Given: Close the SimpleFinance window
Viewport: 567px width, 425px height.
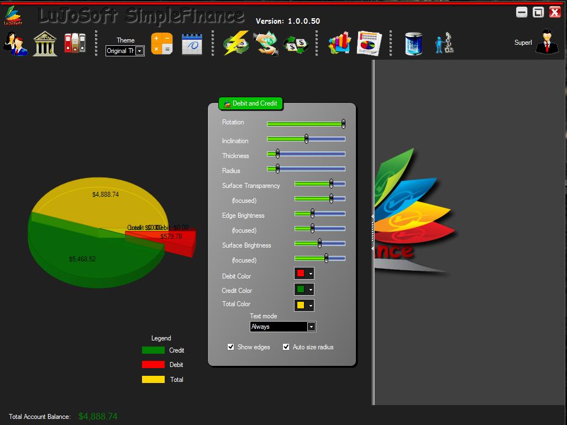Looking at the screenshot, I should [555, 12].
